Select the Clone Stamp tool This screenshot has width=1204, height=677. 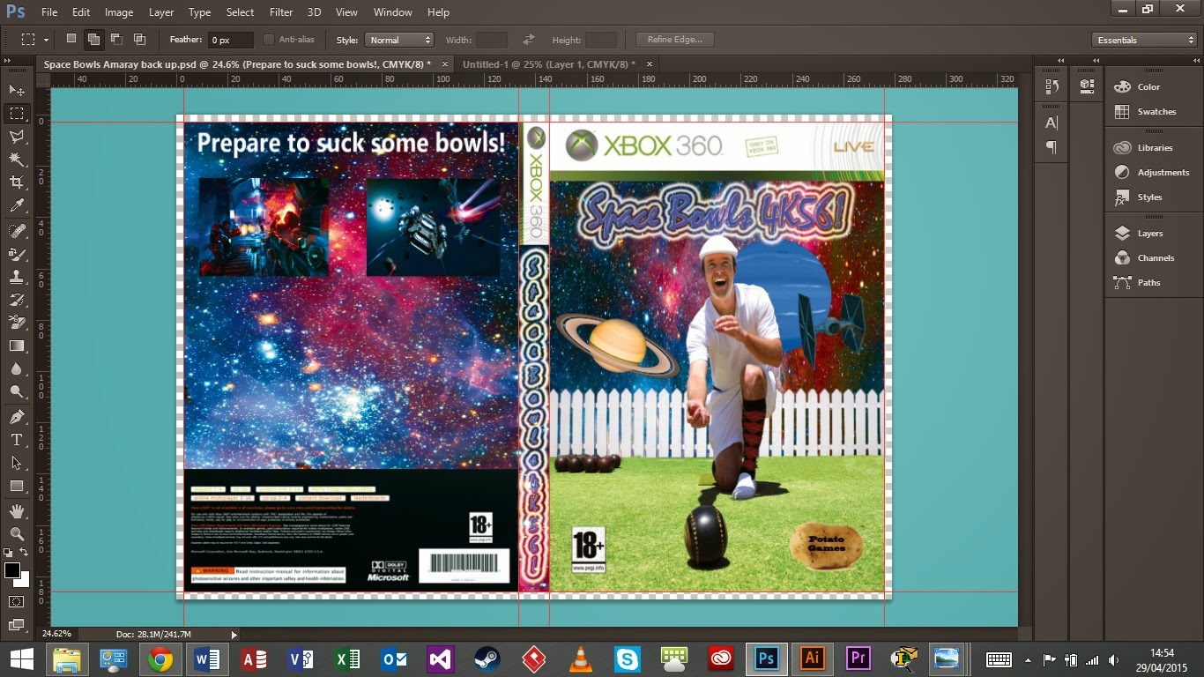(17, 277)
